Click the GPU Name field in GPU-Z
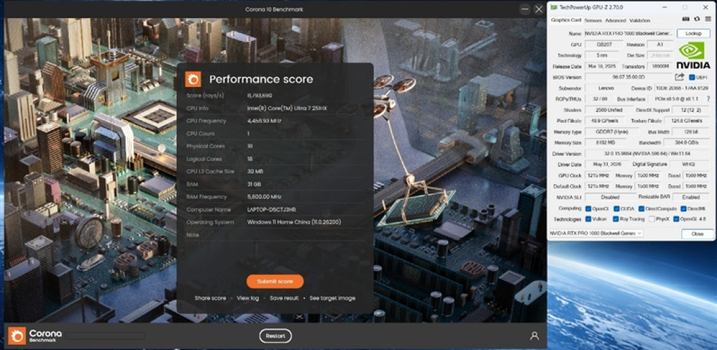Viewport: 717px width, 350px height. [629, 33]
